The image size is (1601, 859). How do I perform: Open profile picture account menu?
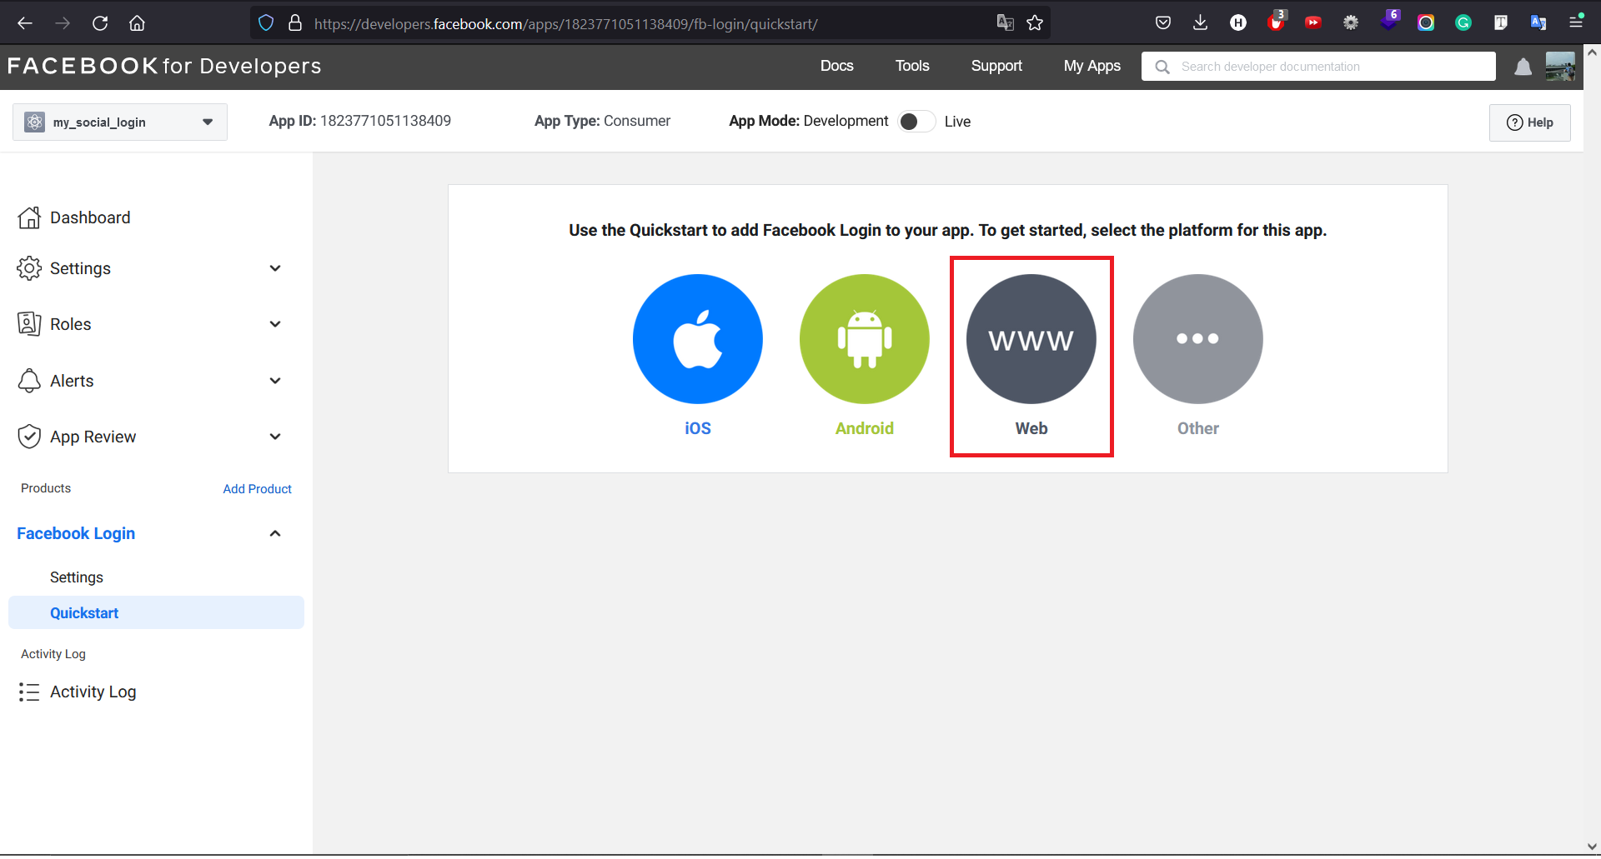(1560, 67)
